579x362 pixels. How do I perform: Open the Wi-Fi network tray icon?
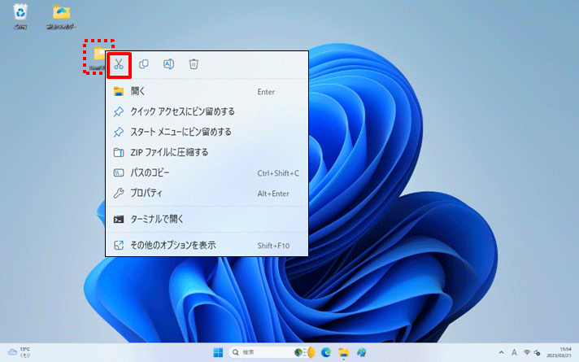[527, 352]
